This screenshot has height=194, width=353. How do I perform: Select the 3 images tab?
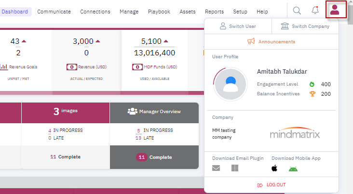(x=66, y=113)
